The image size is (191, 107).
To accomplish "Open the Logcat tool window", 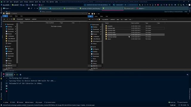I will 39,102.
